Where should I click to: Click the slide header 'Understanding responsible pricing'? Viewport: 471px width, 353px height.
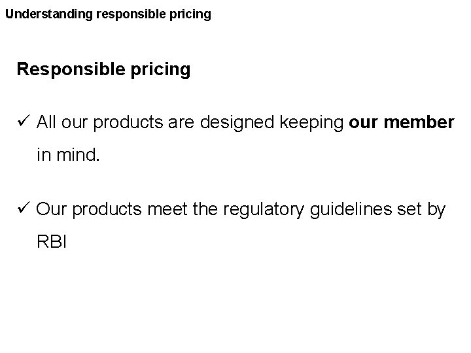coord(108,14)
